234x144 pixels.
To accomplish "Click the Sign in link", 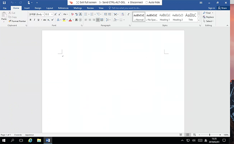I will tap(211, 8).
